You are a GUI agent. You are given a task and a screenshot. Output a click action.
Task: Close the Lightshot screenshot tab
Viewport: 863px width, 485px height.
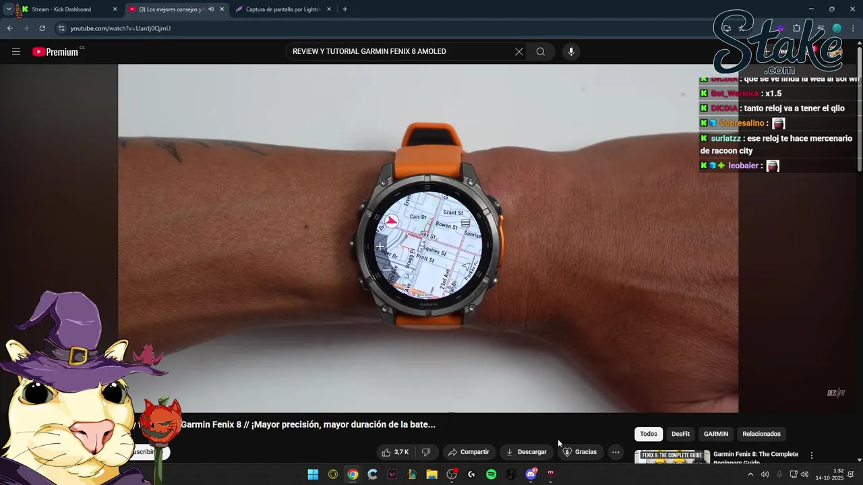(329, 9)
